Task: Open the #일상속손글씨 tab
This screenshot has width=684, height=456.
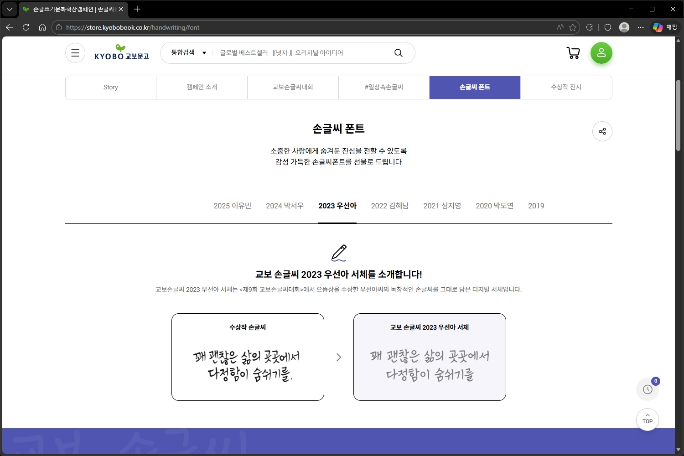Action: 384,87
